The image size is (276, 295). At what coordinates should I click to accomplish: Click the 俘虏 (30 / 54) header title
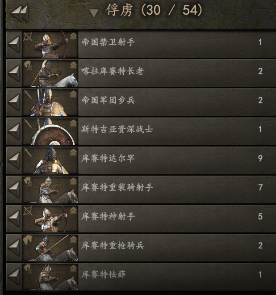(154, 10)
